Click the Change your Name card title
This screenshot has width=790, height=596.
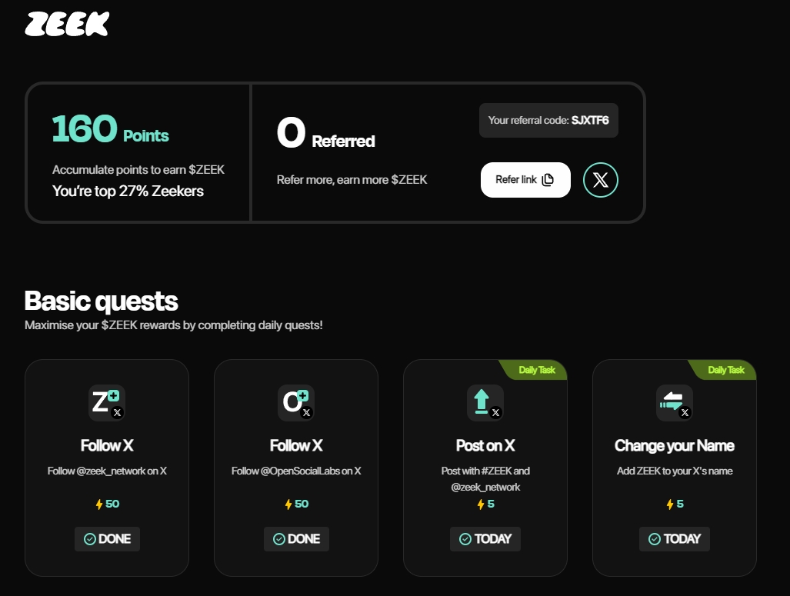click(675, 445)
